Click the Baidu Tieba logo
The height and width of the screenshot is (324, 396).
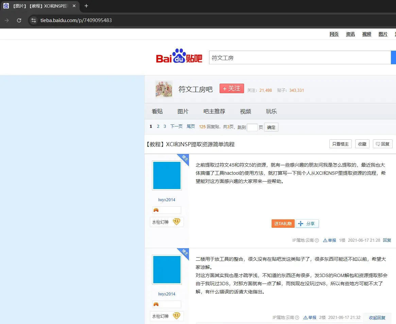point(179,56)
